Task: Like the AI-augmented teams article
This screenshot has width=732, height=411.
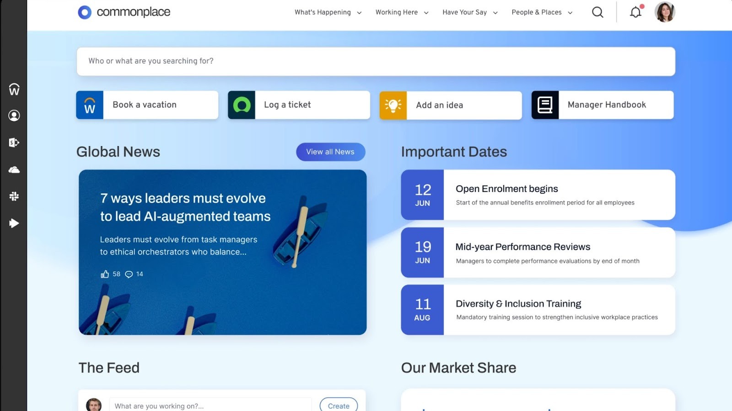Action: [105, 274]
